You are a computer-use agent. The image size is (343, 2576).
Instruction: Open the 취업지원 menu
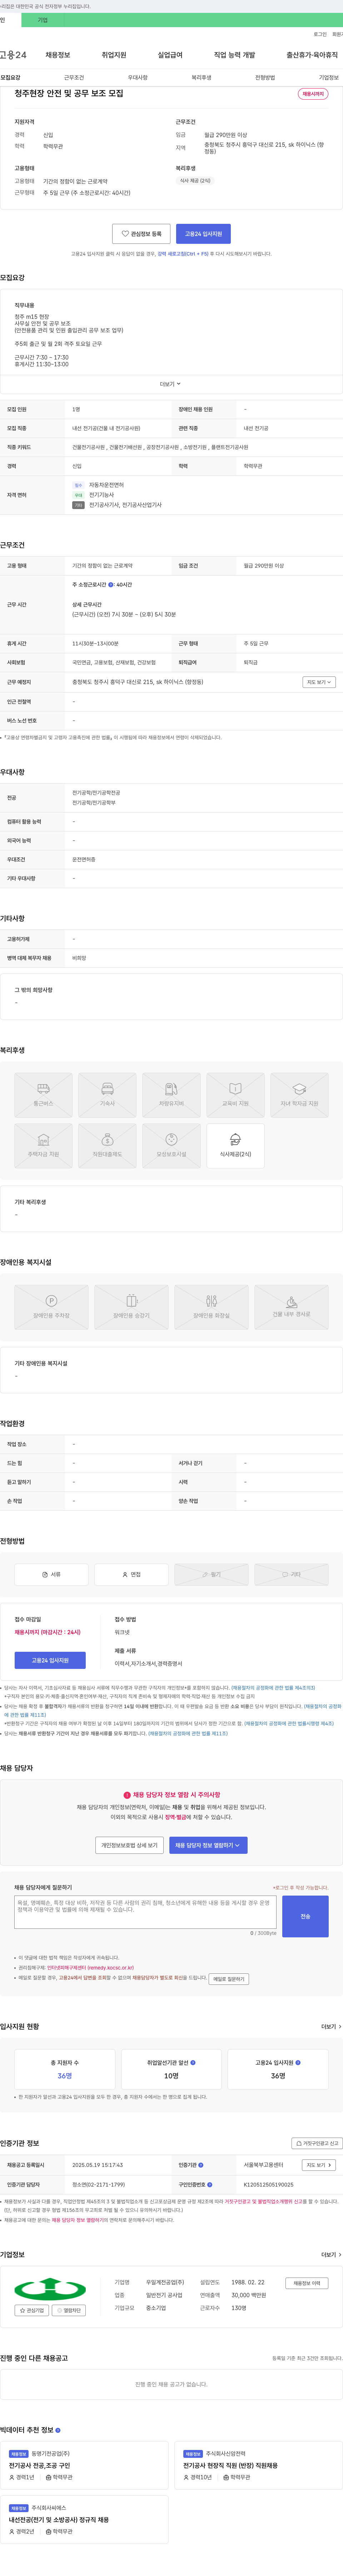tap(114, 55)
